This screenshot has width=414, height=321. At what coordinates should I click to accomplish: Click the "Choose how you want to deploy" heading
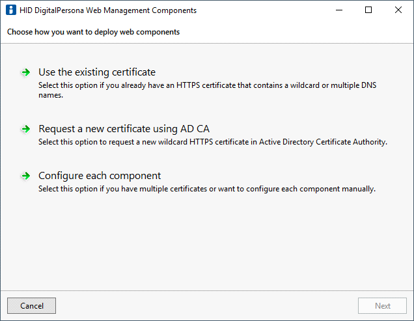[93, 32]
